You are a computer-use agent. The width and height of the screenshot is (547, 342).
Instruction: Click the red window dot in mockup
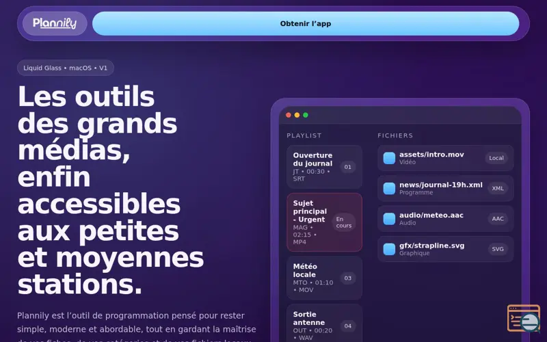tap(288, 115)
